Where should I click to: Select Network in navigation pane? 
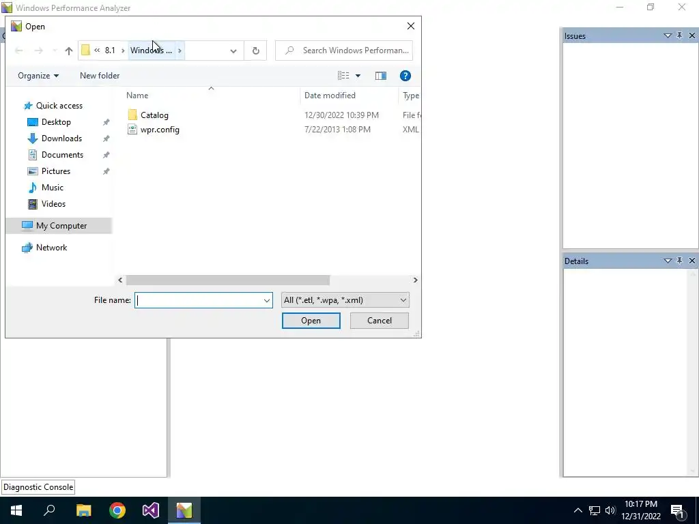tap(52, 248)
